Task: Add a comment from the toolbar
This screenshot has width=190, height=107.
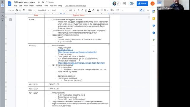Action: click(102, 10)
